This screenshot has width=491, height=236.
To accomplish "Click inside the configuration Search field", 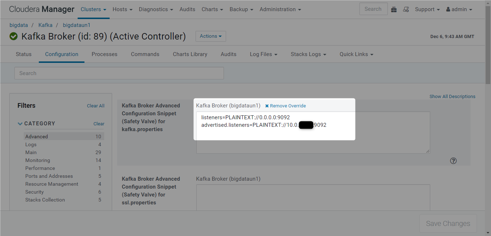I will point(119,73).
